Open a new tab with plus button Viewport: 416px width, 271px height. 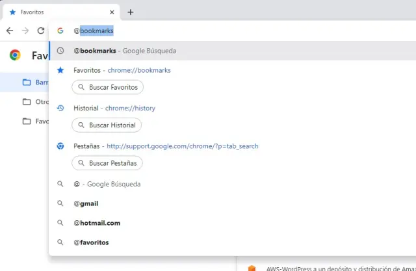(131, 12)
